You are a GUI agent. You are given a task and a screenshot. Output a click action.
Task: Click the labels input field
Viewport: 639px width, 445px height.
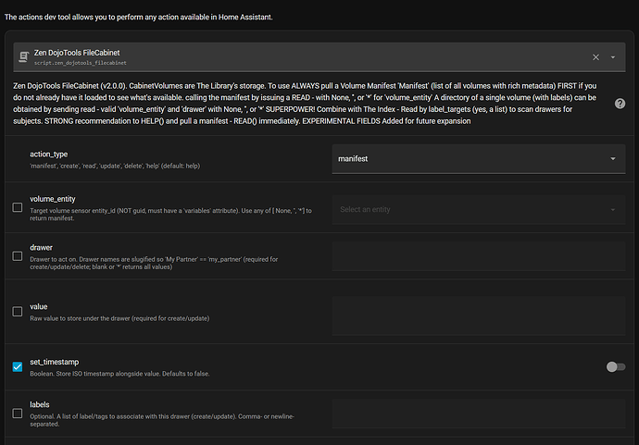(x=479, y=414)
